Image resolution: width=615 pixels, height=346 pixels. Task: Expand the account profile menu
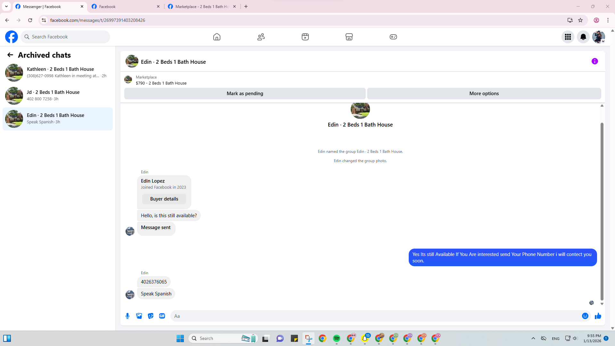[598, 37]
